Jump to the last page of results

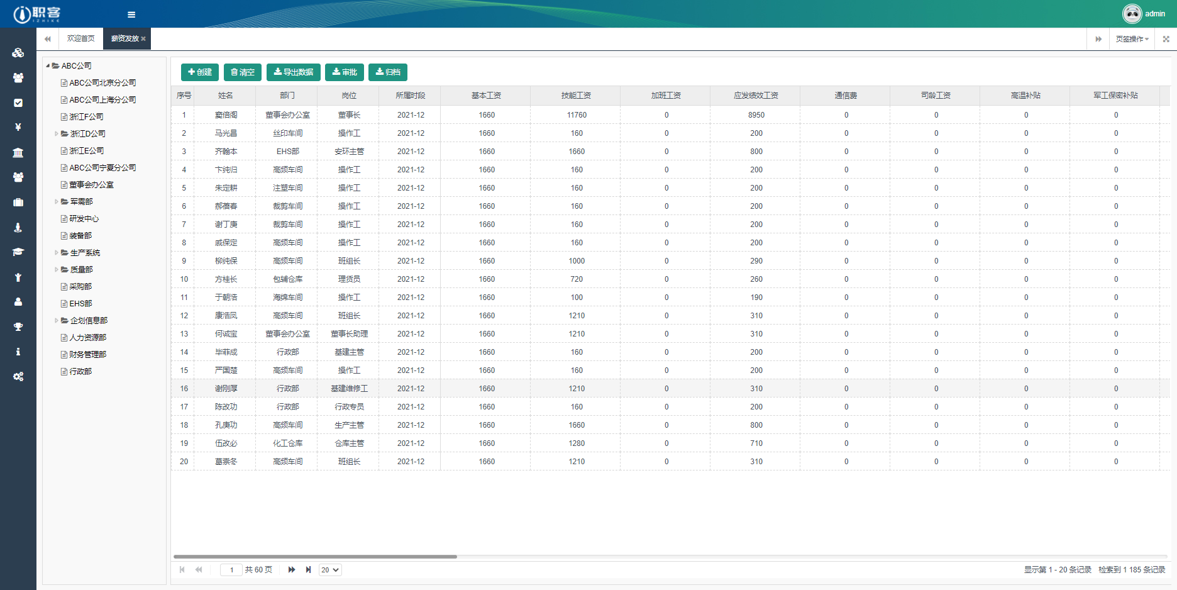point(308,570)
